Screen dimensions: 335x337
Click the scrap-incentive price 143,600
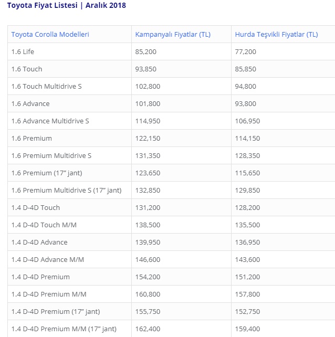pyautogui.click(x=247, y=260)
